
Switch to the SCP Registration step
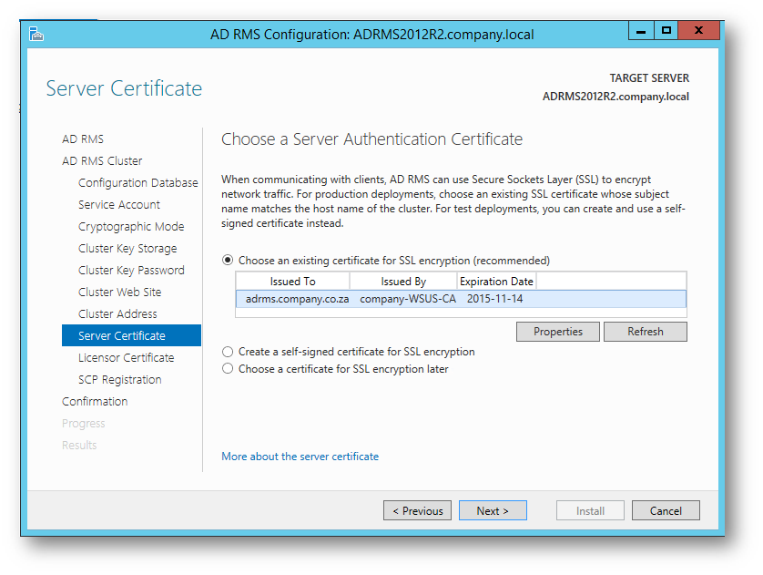(x=119, y=379)
